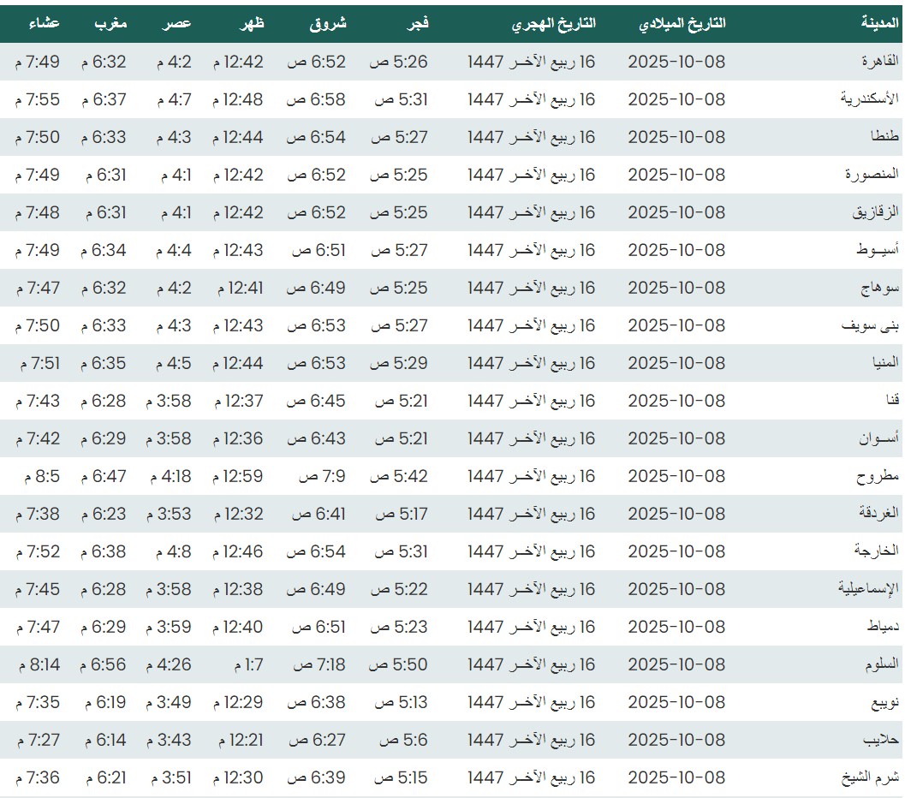Click the التاريخ الهجري column header
The width and height of the screenshot is (905, 798).
(554, 24)
